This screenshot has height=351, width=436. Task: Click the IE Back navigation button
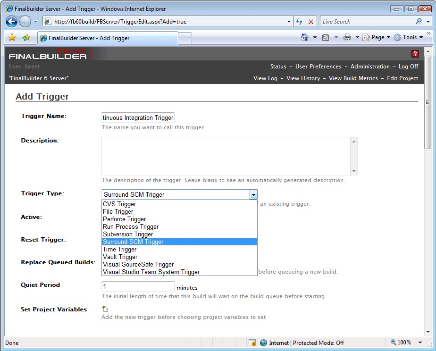(11, 21)
